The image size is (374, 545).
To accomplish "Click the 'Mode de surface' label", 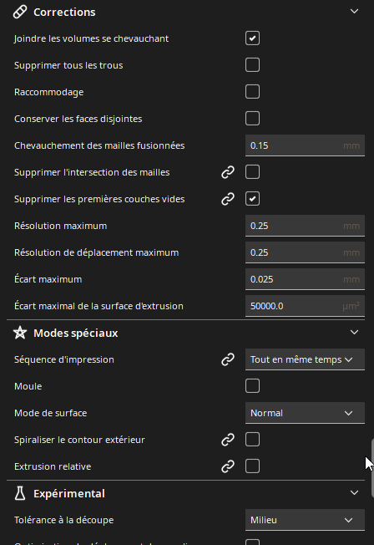I will [51, 413].
